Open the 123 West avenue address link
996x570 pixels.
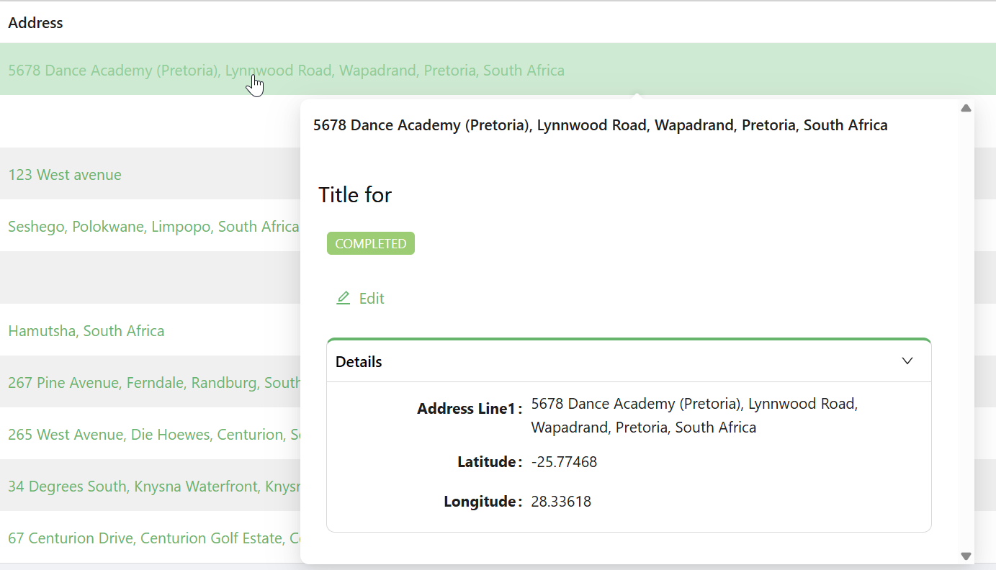(x=65, y=175)
